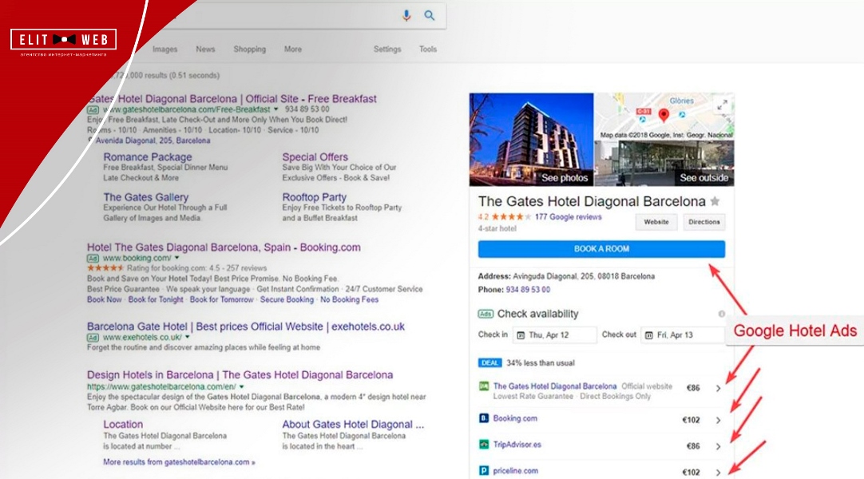Click the Secure Booking link
Viewport: 864px width, 479px height.
(287, 299)
